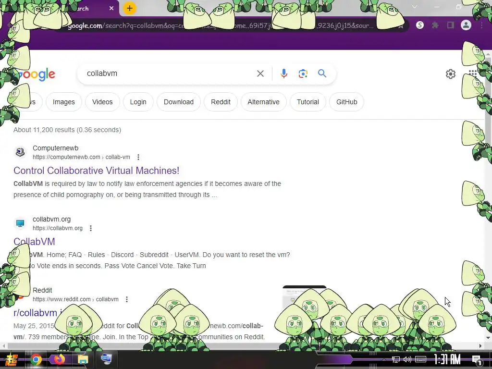Image resolution: width=492 pixels, height=369 pixels.
Task: Click the S extension icon in toolbar
Action: coord(420,25)
